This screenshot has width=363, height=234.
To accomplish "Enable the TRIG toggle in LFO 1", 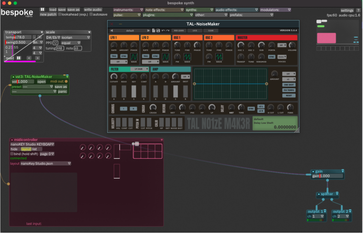I will 114,56.
